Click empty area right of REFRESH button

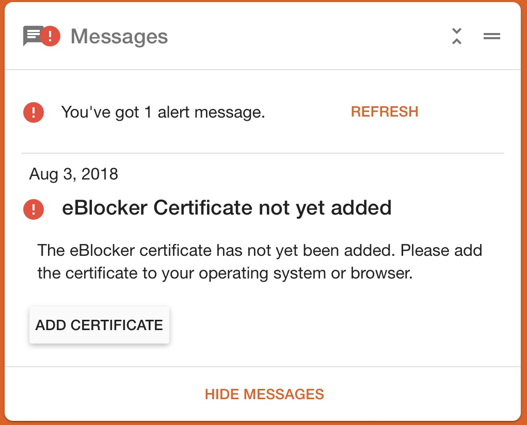point(464,112)
